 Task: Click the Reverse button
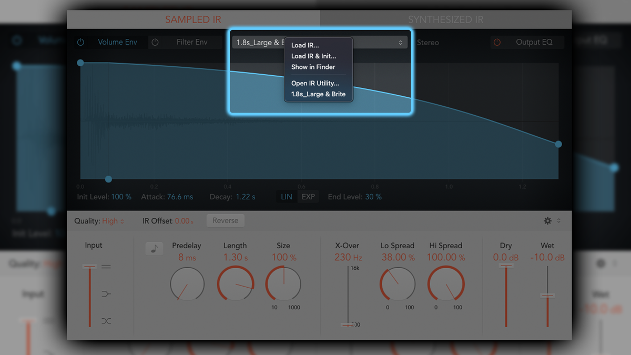[x=225, y=221]
